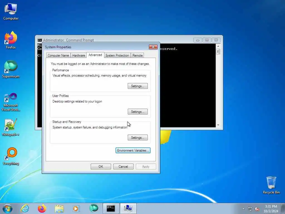Open Windows Media Player from the taskbar

76,208
